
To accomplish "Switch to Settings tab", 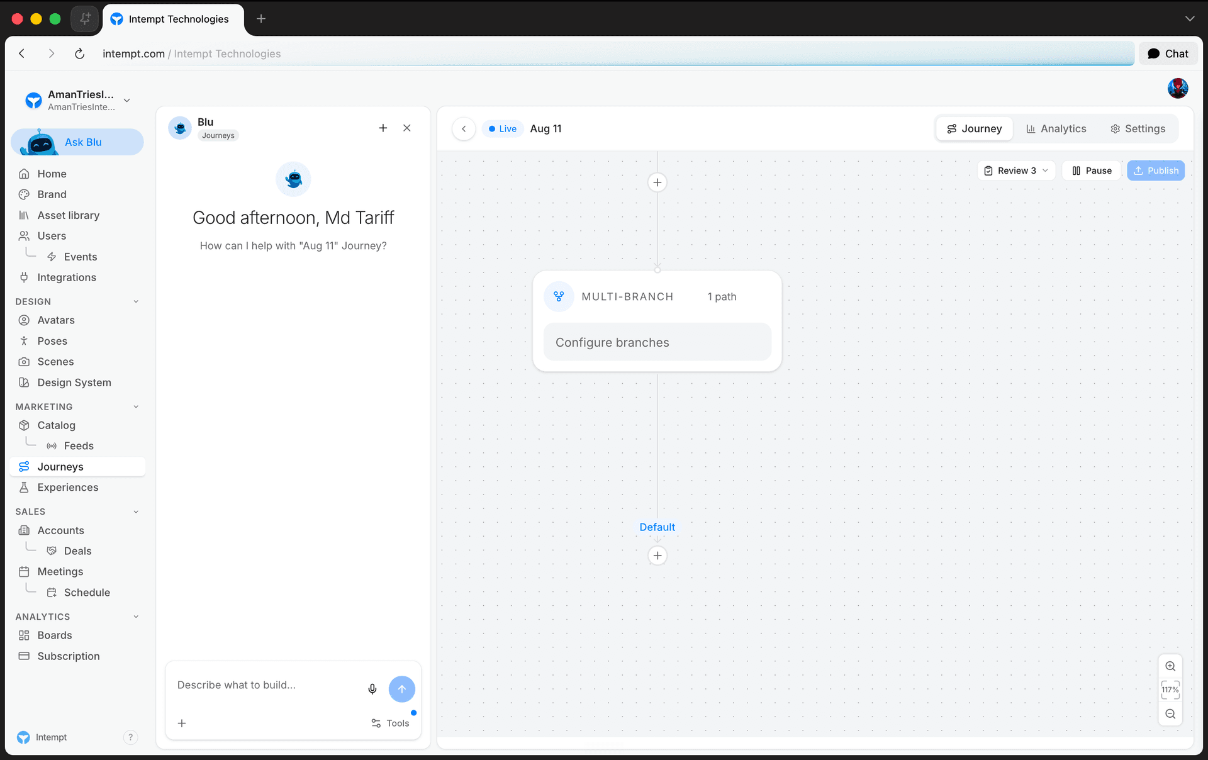I will click(1138, 128).
